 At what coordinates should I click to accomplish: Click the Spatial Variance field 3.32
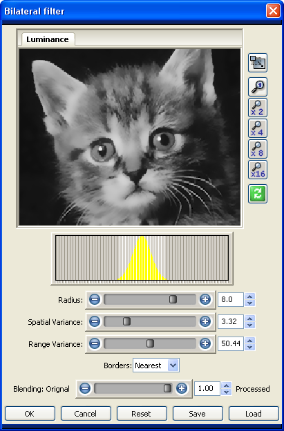pyautogui.click(x=231, y=321)
